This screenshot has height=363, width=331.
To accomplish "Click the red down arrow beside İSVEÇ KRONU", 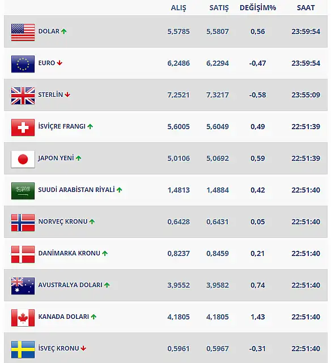I will tap(83, 348).
